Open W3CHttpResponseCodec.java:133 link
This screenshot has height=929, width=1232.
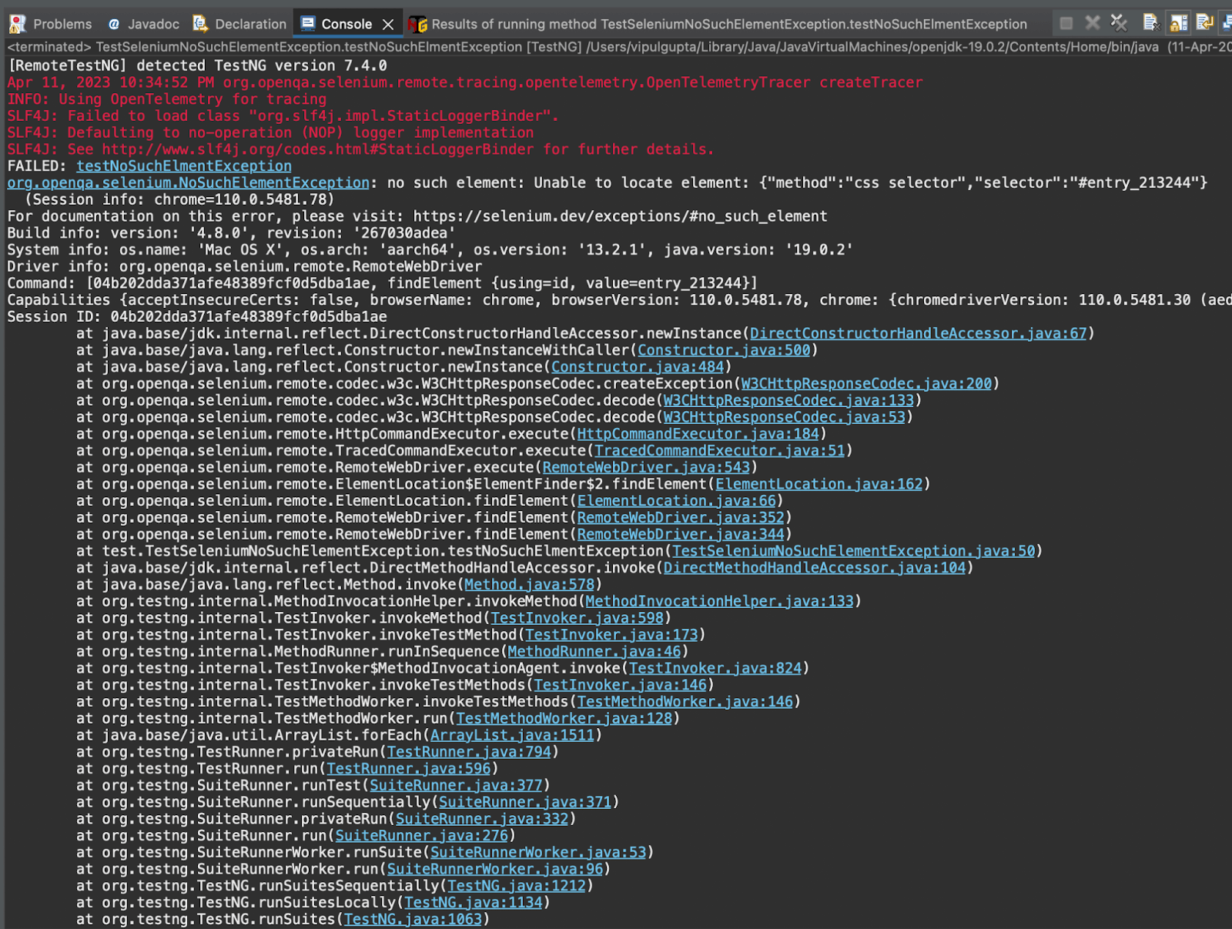(788, 400)
